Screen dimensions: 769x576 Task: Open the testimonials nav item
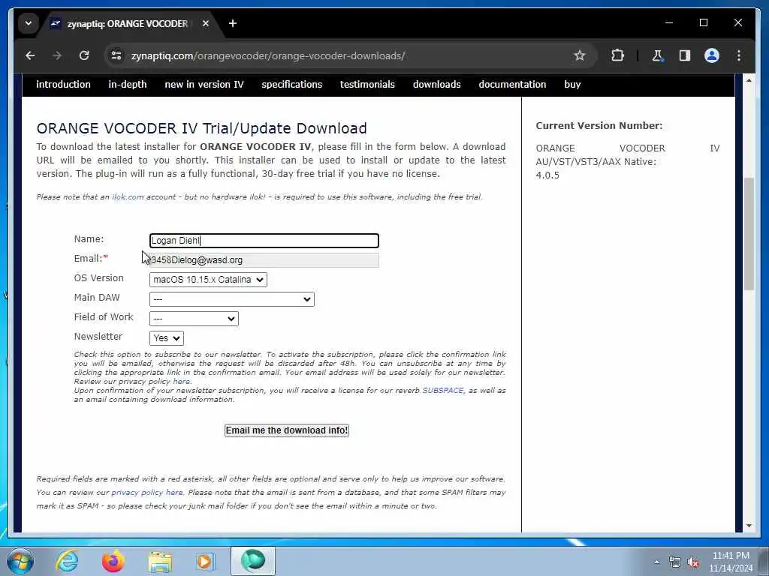click(367, 84)
